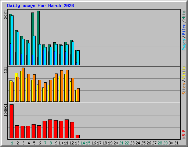Viewport: 188px width, 147px height.
Task: Click the day 25 label on the x-axis
Action: click(x=143, y=143)
